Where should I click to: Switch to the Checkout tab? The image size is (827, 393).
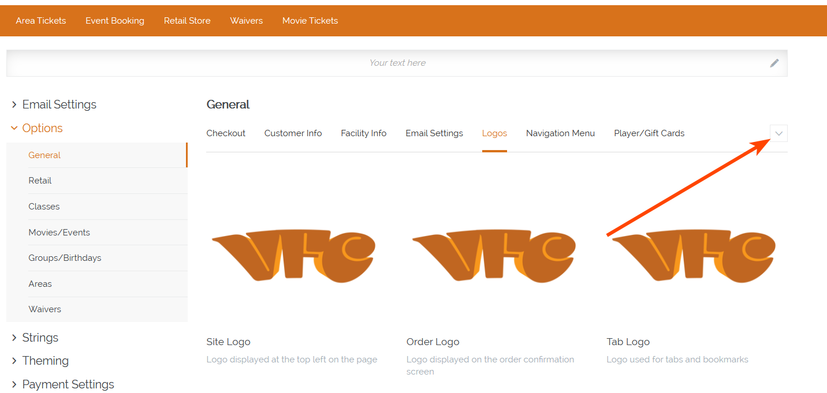coord(226,133)
